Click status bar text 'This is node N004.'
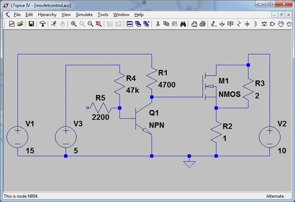 pos(21,196)
